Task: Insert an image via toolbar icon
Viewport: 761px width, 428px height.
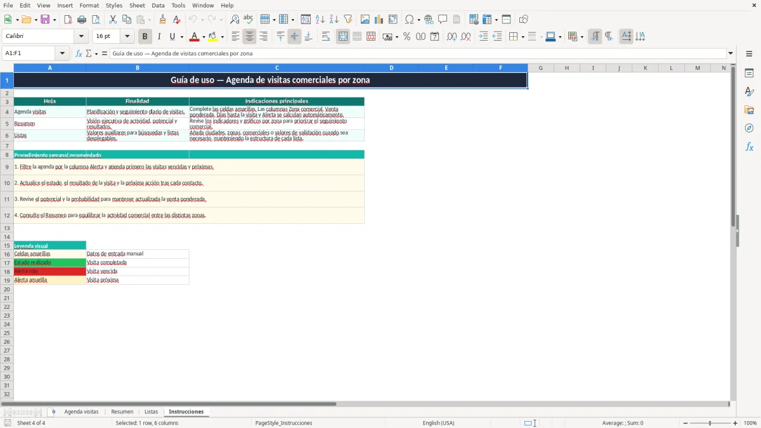Action: (365, 20)
